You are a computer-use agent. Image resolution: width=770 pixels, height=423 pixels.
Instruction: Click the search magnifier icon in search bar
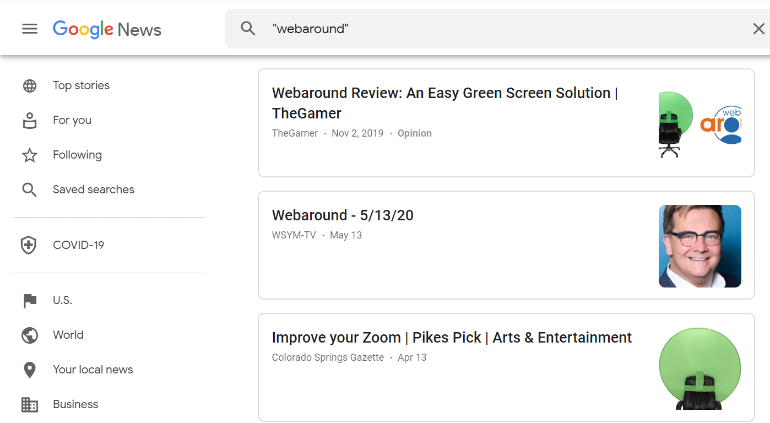(x=248, y=29)
